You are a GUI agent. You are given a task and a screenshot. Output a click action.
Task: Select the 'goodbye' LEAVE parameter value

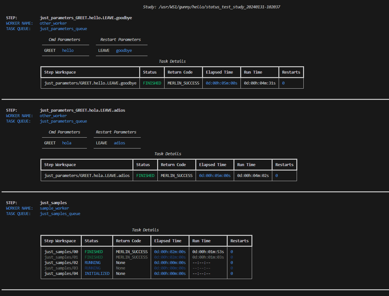click(124, 51)
